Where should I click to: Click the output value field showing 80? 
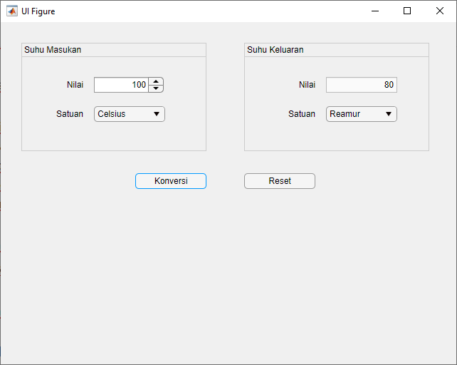[361, 85]
